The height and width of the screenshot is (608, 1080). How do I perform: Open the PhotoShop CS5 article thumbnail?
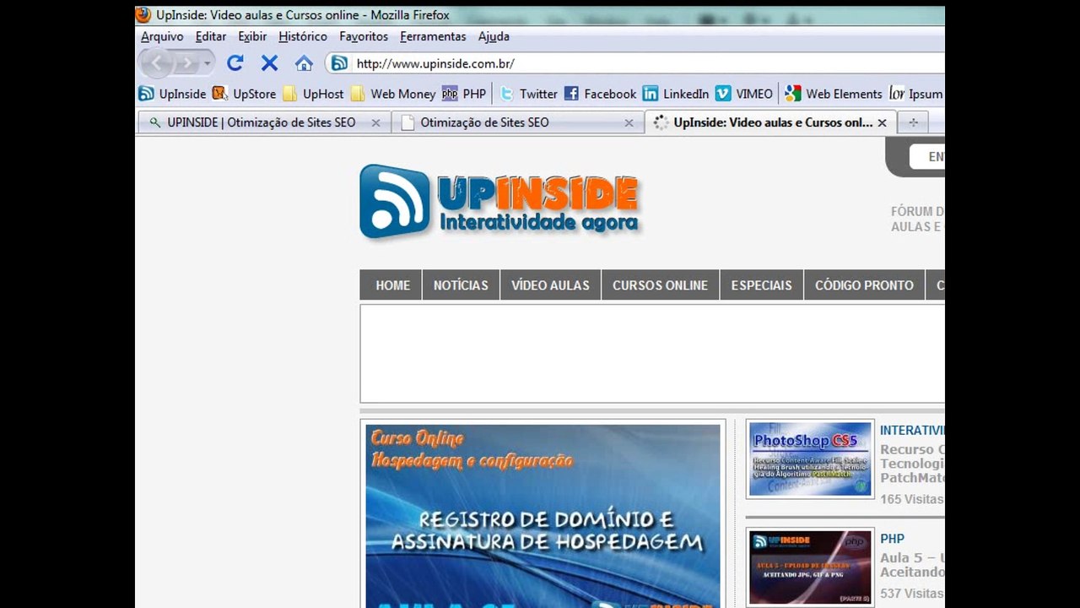tap(810, 459)
